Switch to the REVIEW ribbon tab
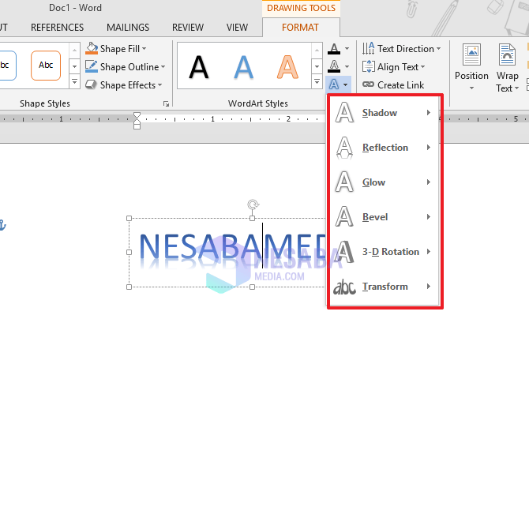This screenshot has height=529, width=529. [x=188, y=28]
